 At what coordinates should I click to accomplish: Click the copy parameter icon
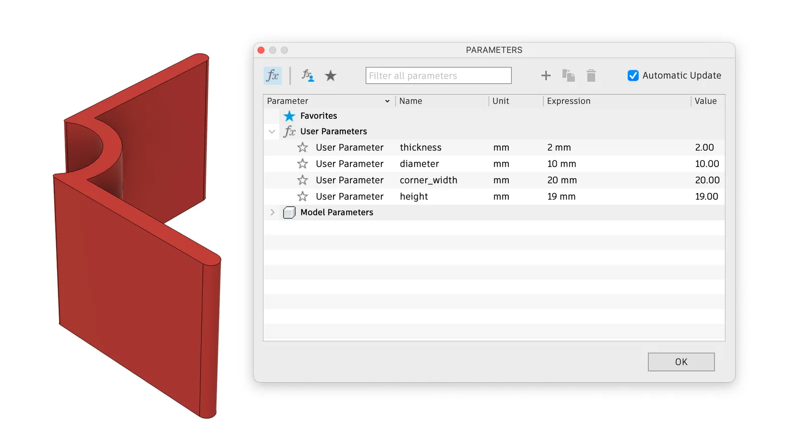(568, 76)
